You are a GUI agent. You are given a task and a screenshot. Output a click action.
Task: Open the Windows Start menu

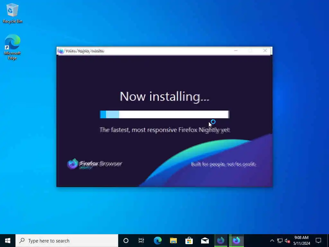point(8,241)
